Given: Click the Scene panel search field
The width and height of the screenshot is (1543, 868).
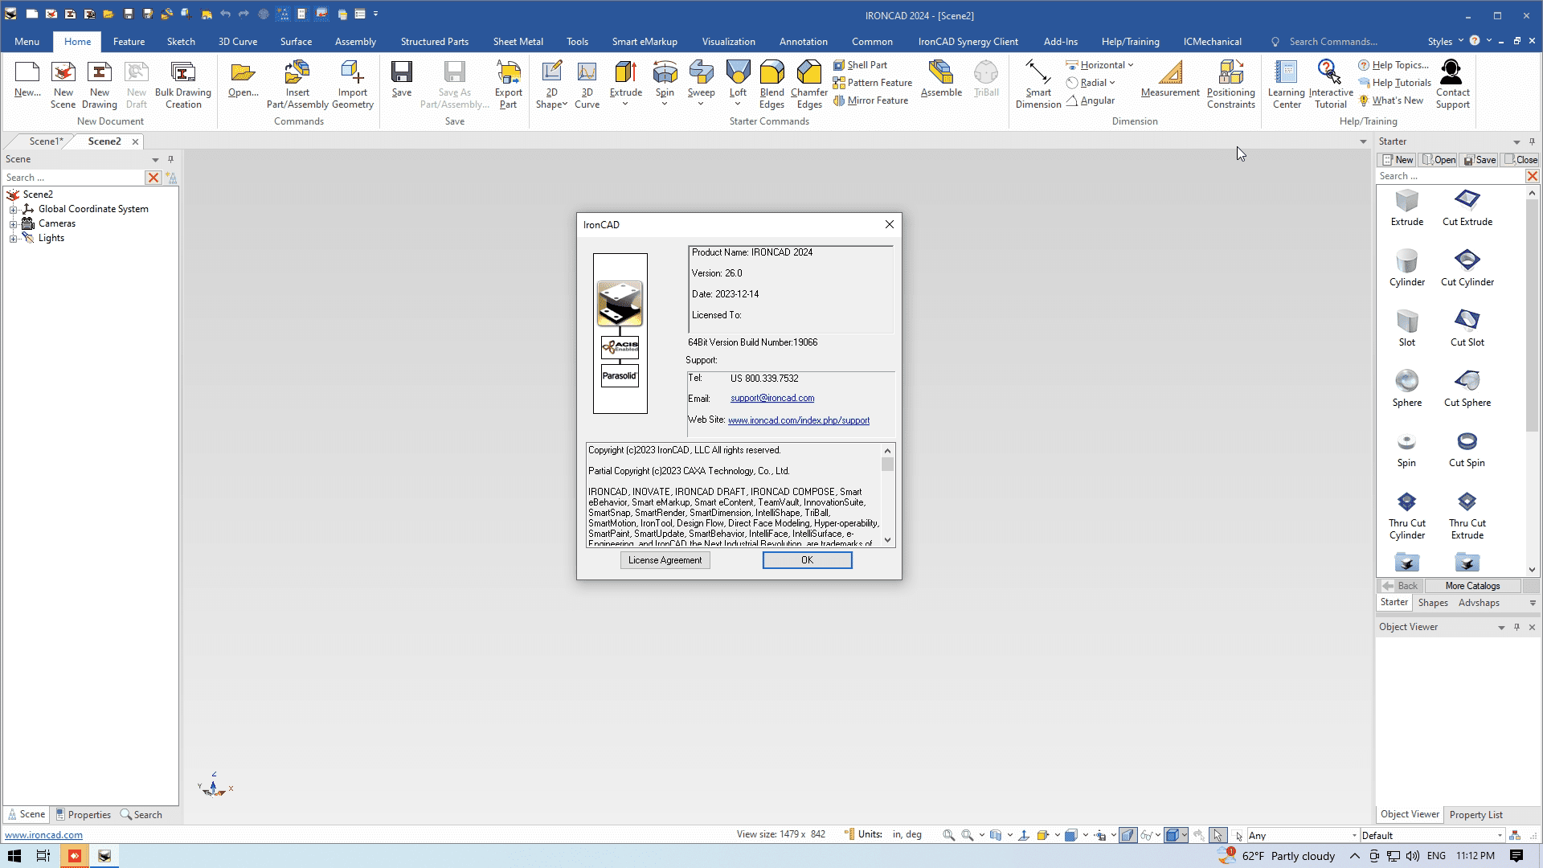Looking at the screenshot, I should click(x=72, y=178).
